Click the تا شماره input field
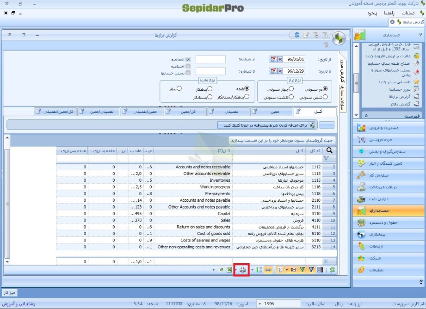Viewport: 426px width, 309px height. [x=210, y=71]
